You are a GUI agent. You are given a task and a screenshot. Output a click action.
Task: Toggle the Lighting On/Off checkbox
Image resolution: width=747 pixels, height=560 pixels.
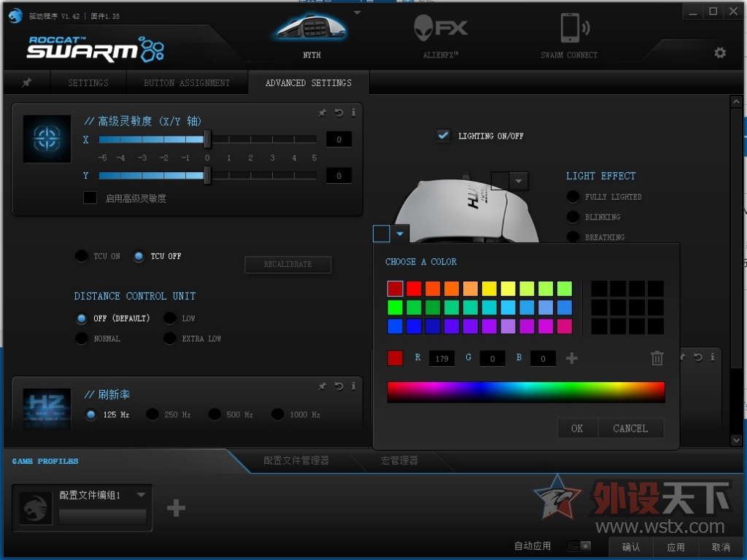(x=443, y=136)
